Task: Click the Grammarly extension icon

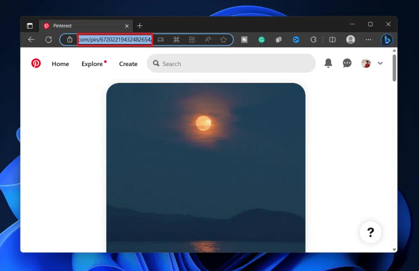Action: (x=261, y=40)
